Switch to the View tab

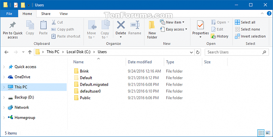coord(64,13)
